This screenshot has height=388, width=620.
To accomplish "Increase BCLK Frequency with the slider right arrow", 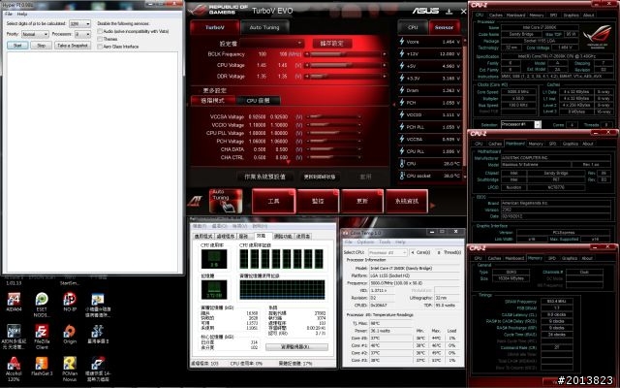I will (384, 54).
